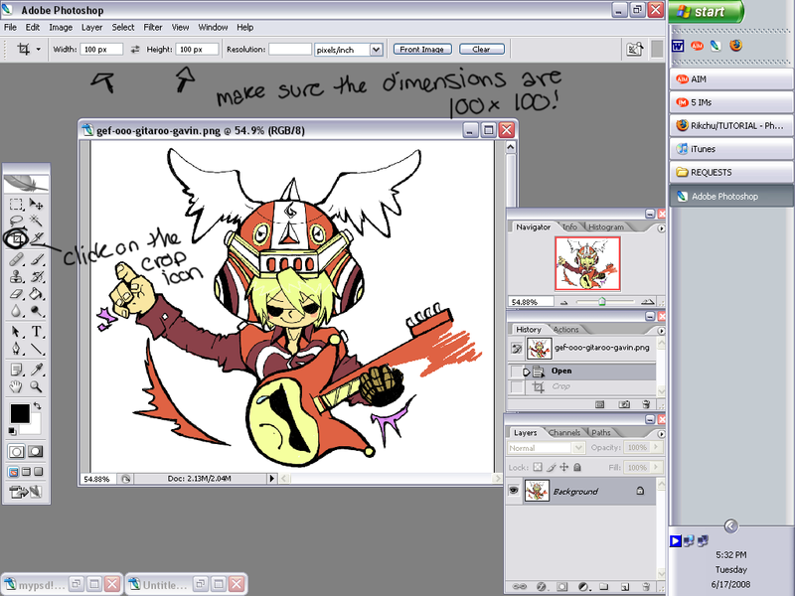The width and height of the screenshot is (795, 596).
Task: Select the Move tool
Action: point(36,205)
